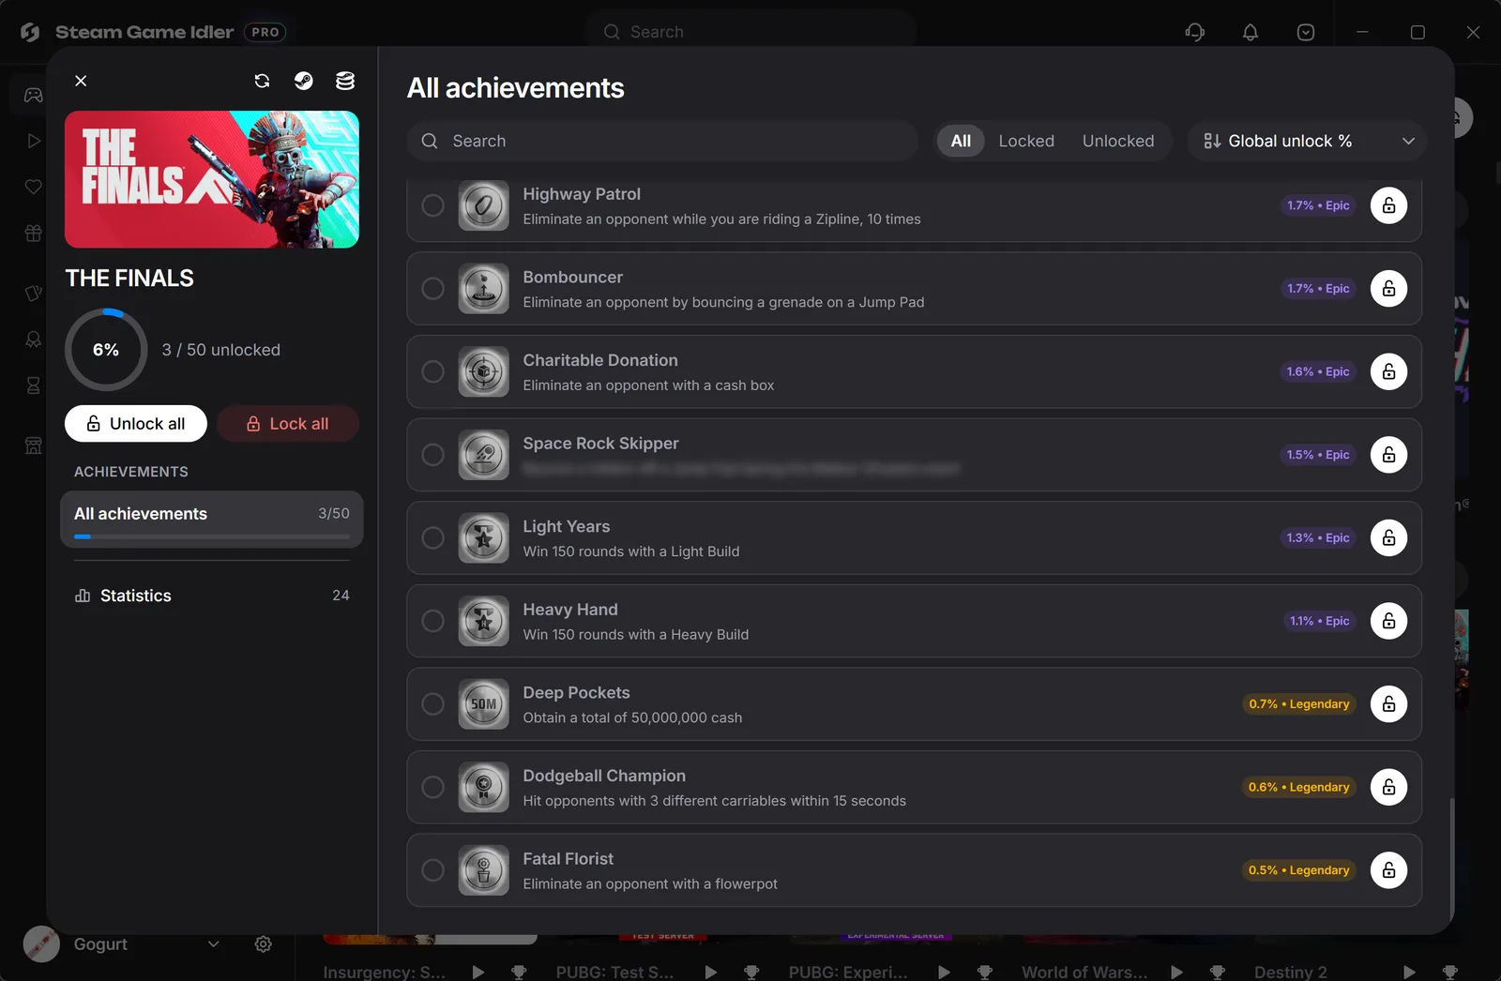Screen dimensions: 1501x981
Task: Open the support headset icon in the title bar
Action: [x=1194, y=32]
